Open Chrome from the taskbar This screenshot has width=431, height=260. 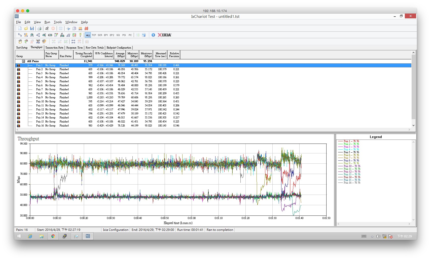[x=53, y=236]
